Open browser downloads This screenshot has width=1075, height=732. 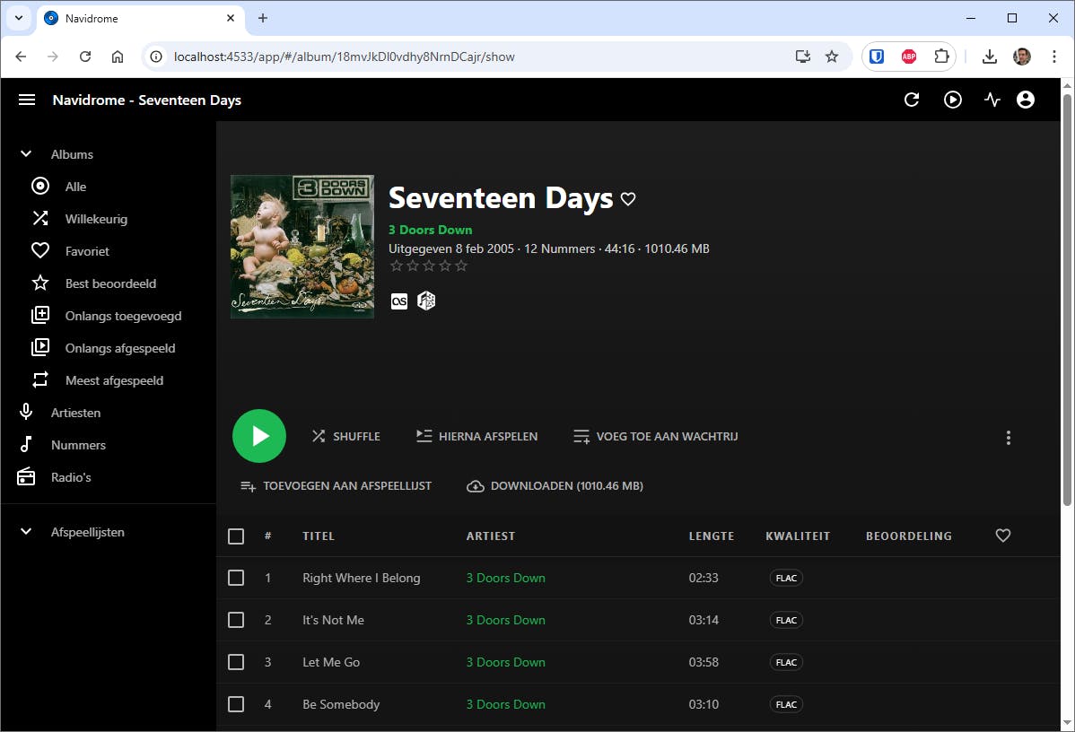[989, 57]
